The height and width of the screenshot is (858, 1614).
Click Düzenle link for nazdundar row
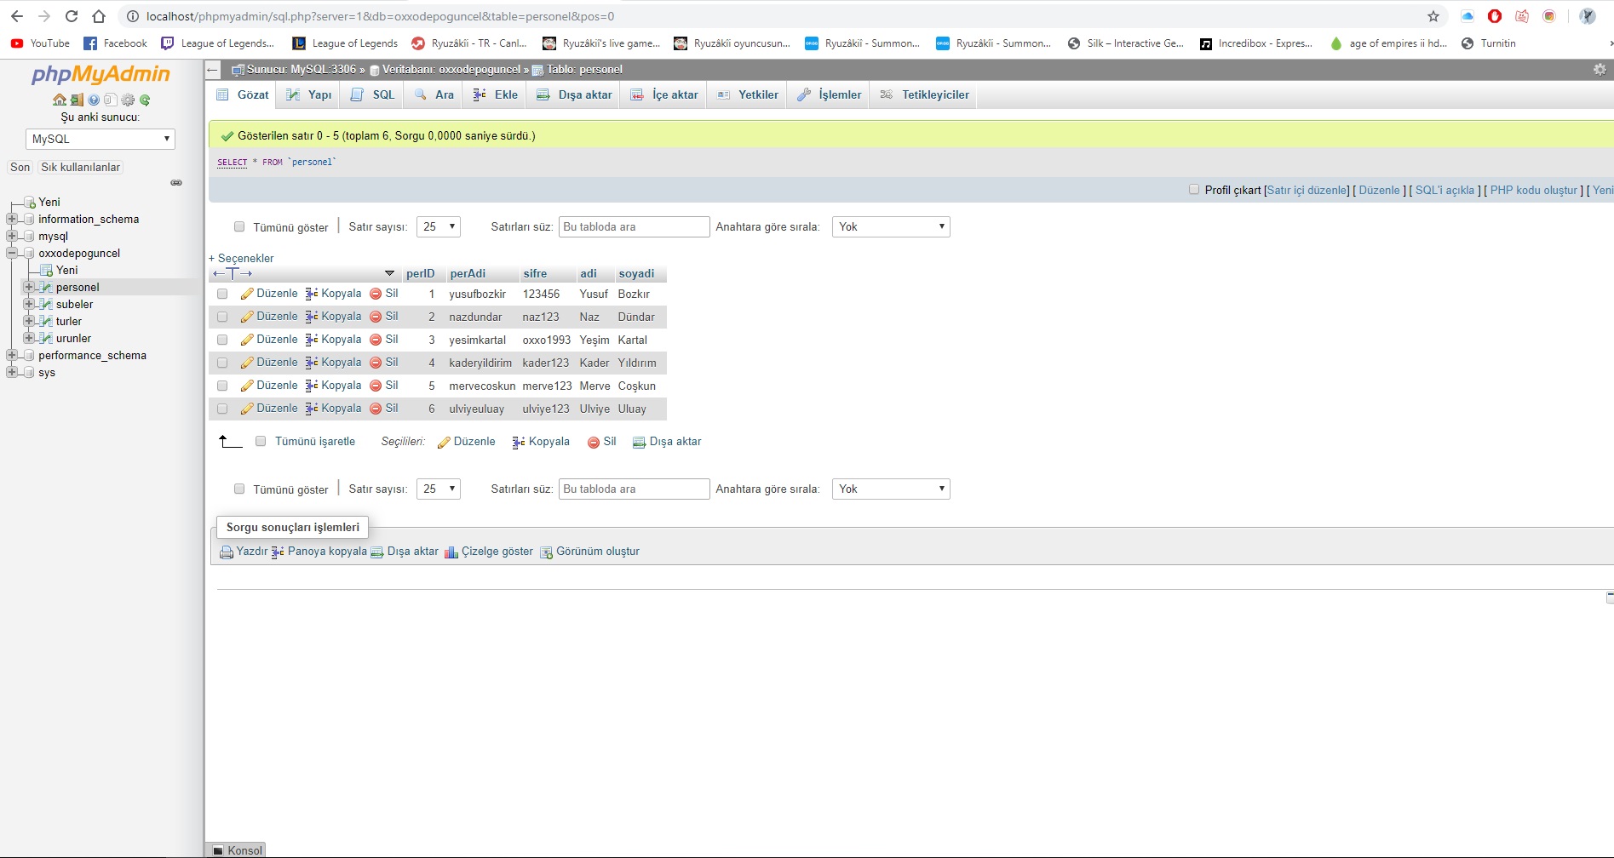click(x=277, y=317)
